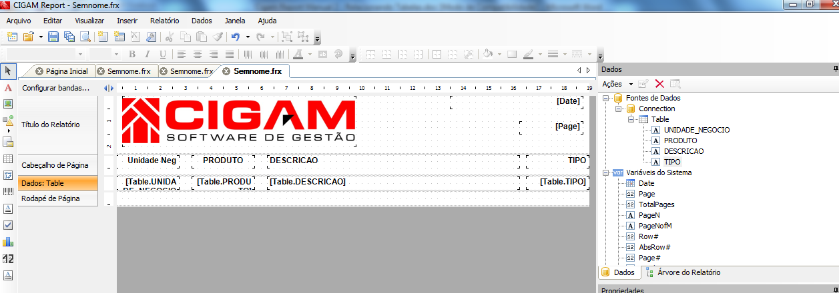This screenshot has width=839, height=293.
Task: Switch to Árvore do Relatório tab
Action: coord(683,272)
